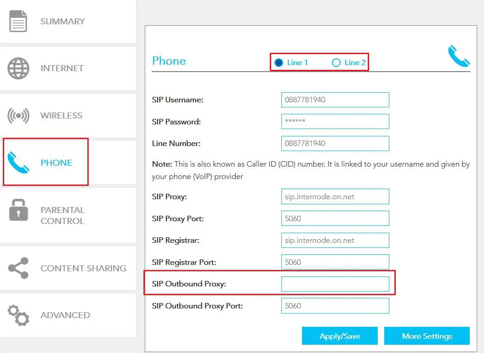Open the PARENTAL CONTROL section

62,215
